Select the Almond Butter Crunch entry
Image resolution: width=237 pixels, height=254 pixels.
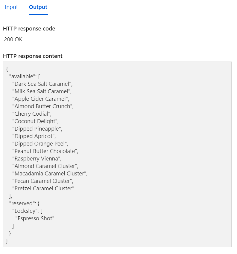coord(42,106)
